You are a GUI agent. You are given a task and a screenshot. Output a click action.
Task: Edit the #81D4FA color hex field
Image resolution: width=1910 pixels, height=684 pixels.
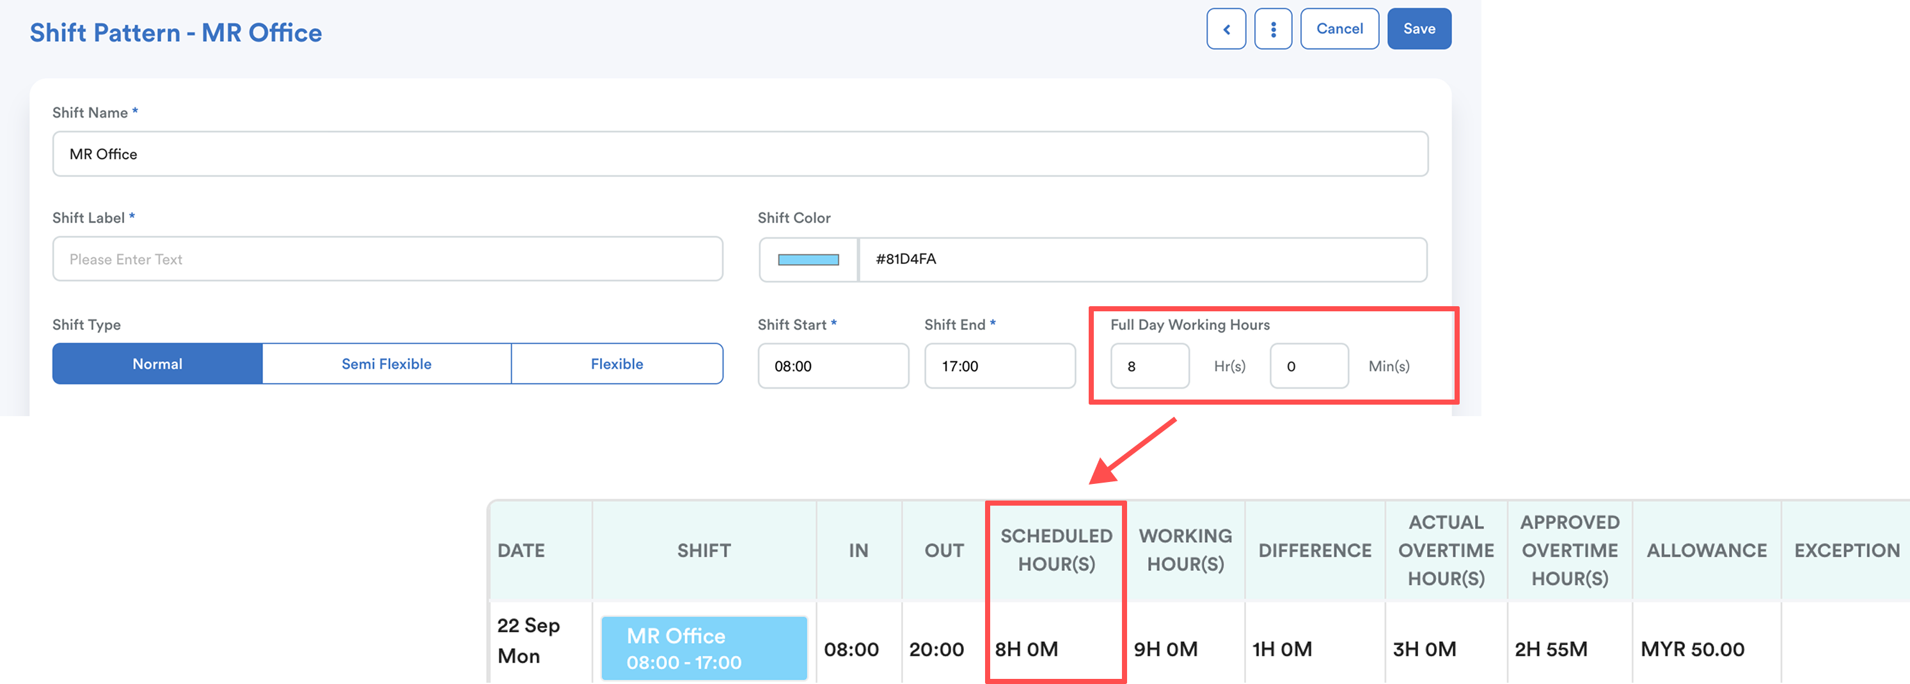[1142, 260]
